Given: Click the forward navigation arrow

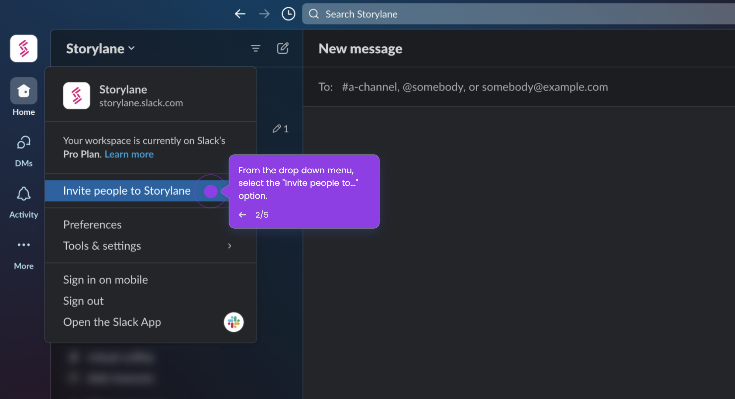Looking at the screenshot, I should pyautogui.click(x=264, y=14).
